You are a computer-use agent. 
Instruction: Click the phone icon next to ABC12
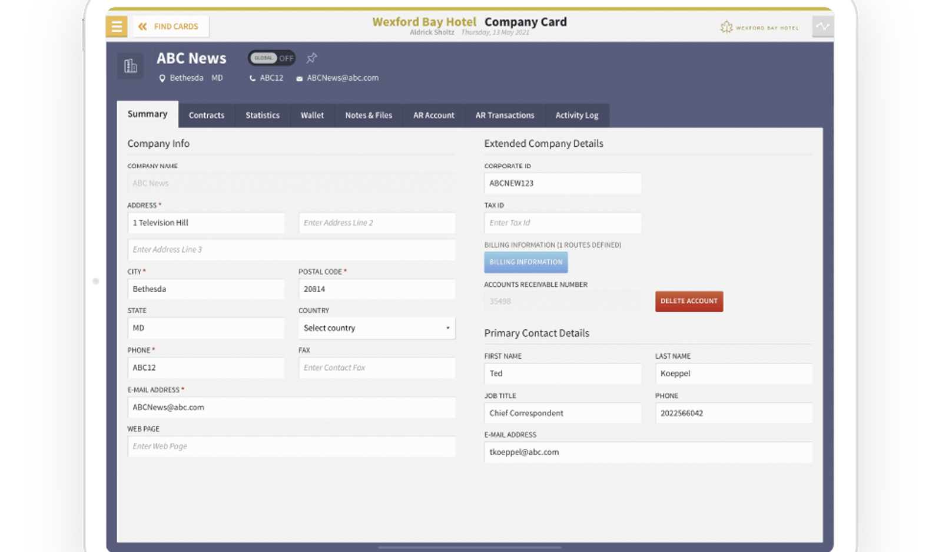click(253, 78)
